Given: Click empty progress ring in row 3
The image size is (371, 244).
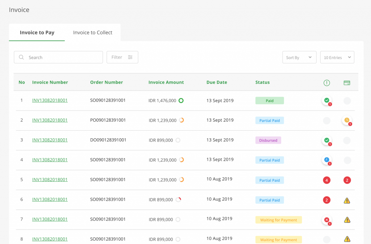Looking at the screenshot, I should [x=178, y=140].
